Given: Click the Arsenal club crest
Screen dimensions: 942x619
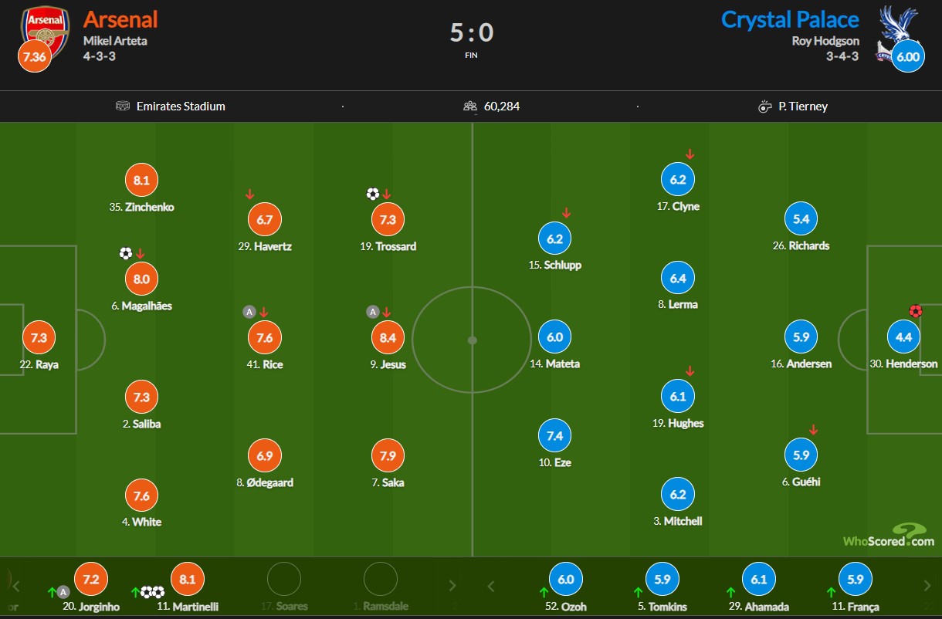Looking at the screenshot, I should click(x=44, y=27).
